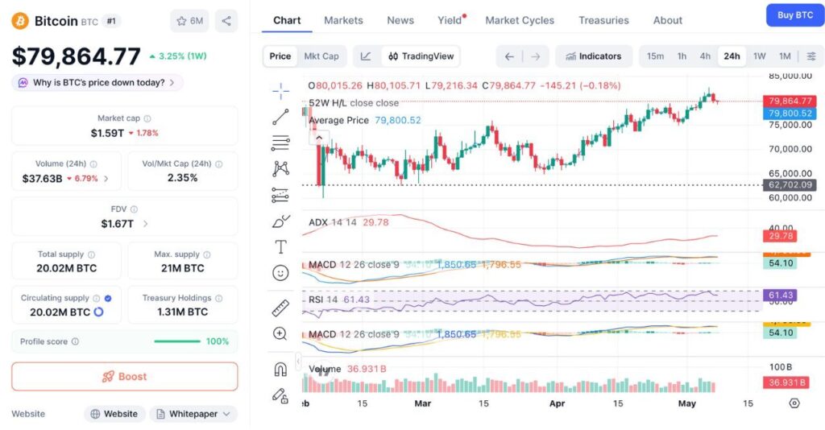Open the About tab
The width and height of the screenshot is (825, 430).
(x=668, y=20)
